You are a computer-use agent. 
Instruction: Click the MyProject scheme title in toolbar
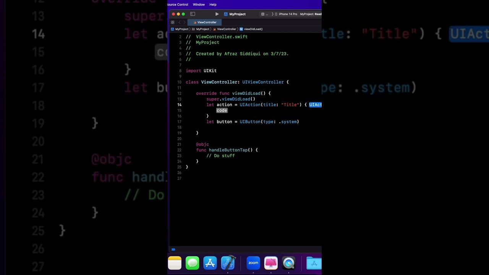coord(237,14)
